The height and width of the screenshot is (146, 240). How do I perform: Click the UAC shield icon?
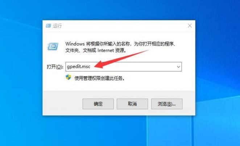coord(69,78)
